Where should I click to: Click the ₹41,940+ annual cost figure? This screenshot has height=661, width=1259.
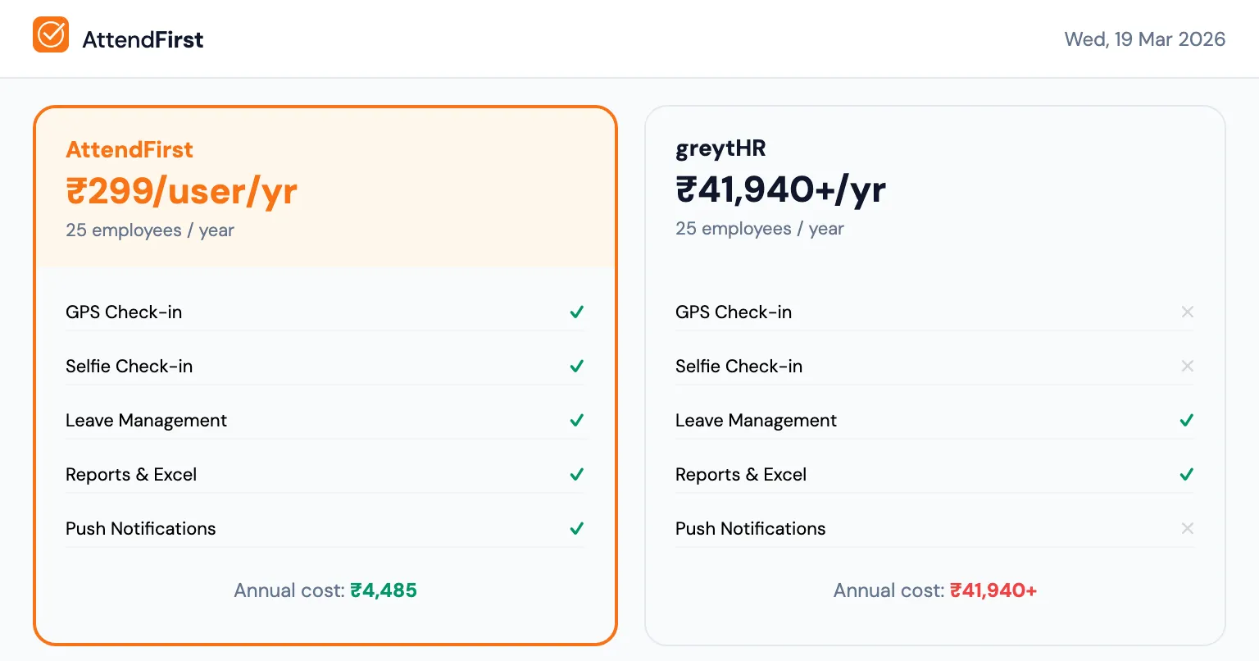(x=993, y=590)
